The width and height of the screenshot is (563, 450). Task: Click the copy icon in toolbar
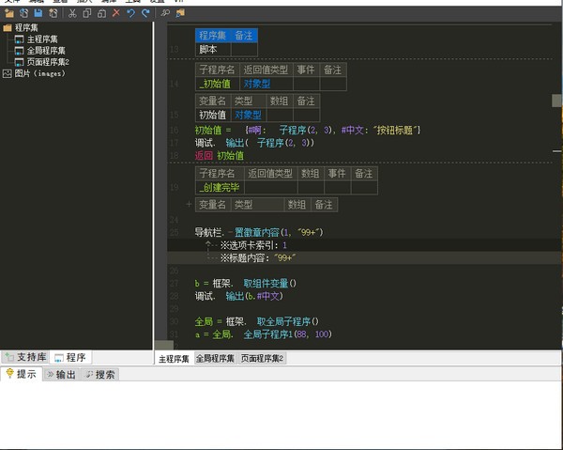coord(87,14)
